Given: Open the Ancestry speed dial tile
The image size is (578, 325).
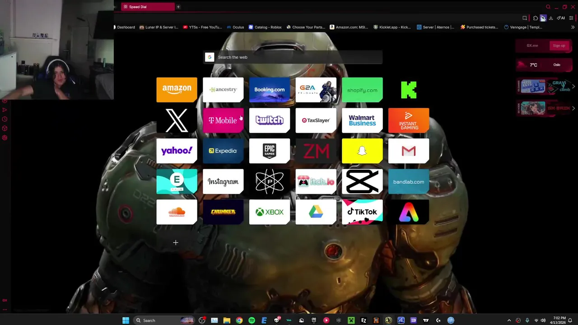Looking at the screenshot, I should click(x=223, y=89).
